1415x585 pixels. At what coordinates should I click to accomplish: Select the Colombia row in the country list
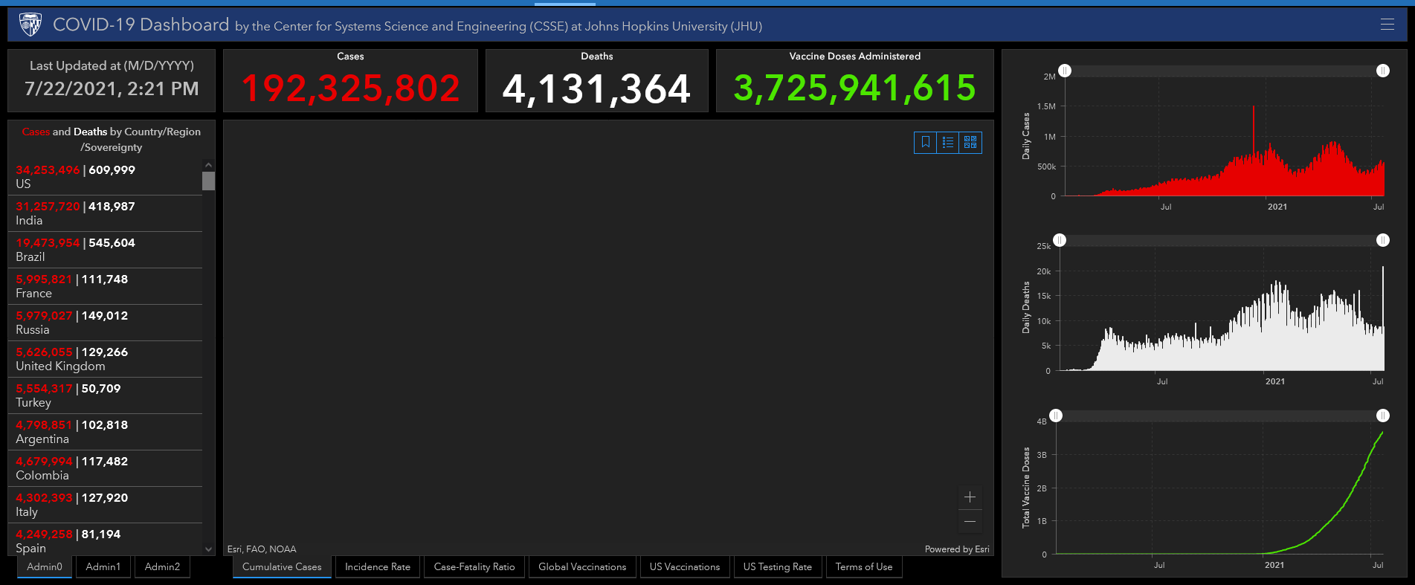point(105,468)
